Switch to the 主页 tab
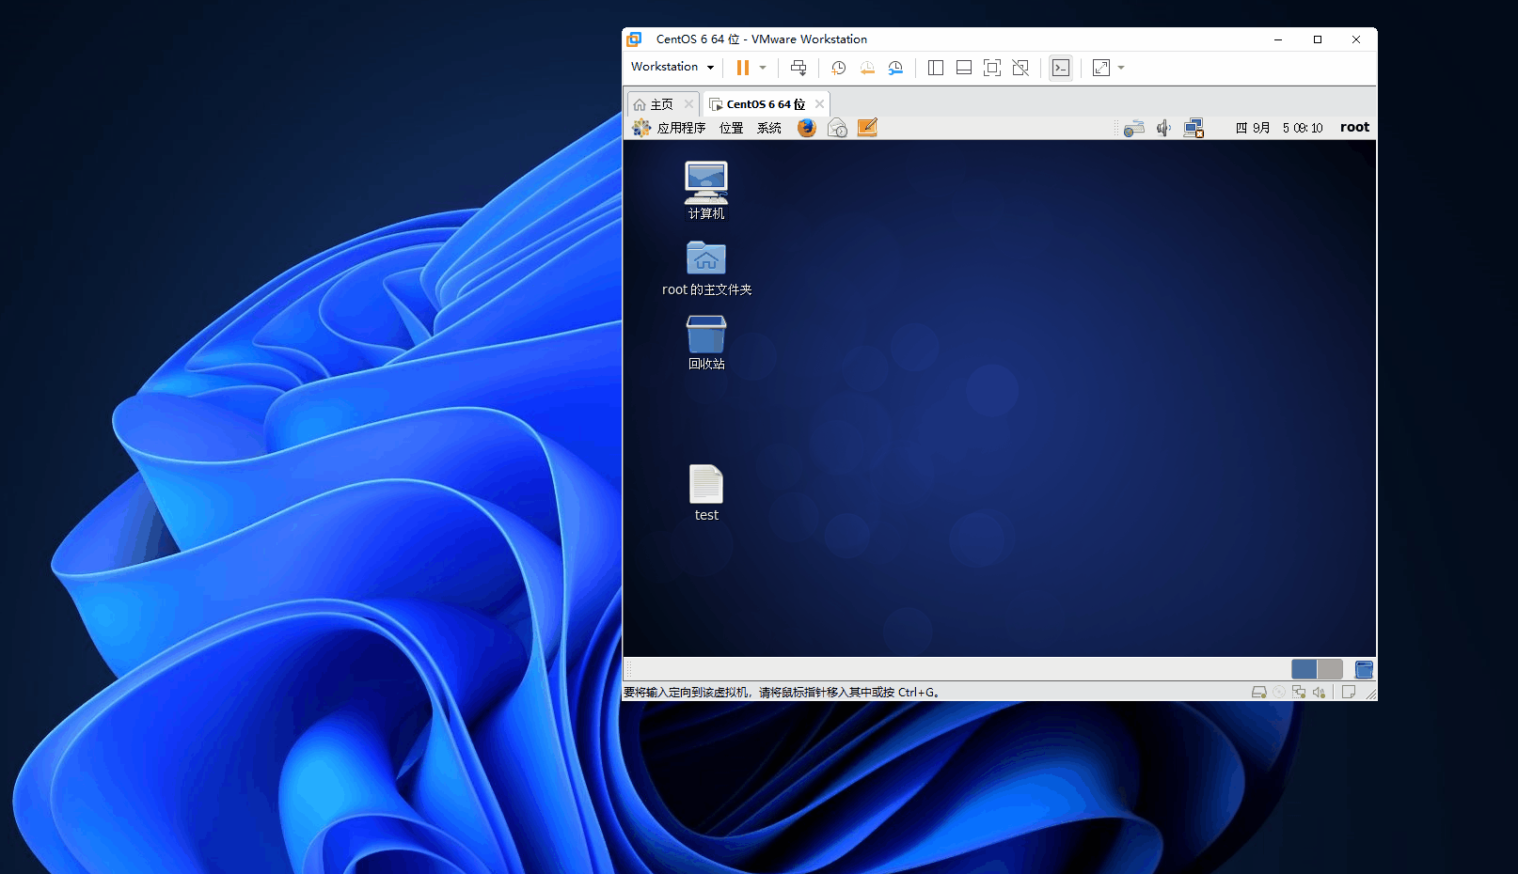Image resolution: width=1518 pixels, height=874 pixels. [x=661, y=104]
